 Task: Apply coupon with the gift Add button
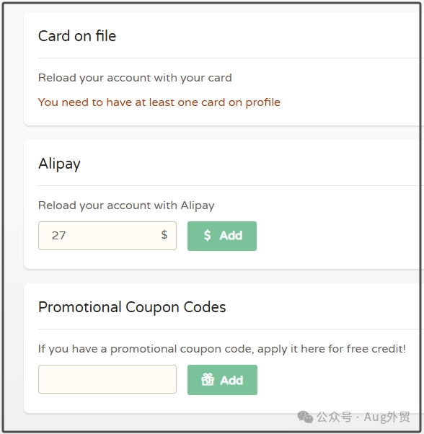coord(222,380)
